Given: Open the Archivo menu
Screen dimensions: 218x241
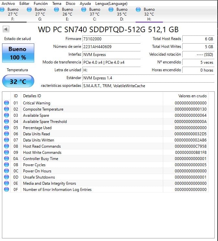Looking at the screenshot, I should (8, 3).
